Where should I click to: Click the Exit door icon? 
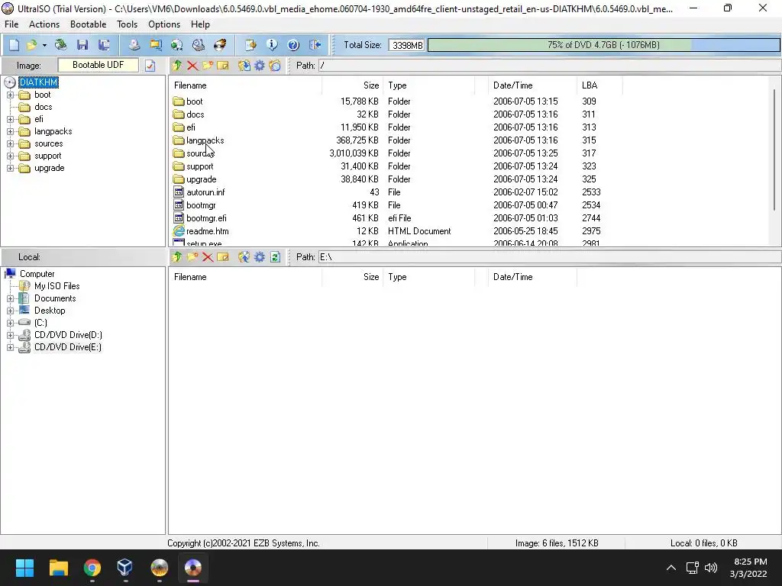click(315, 45)
